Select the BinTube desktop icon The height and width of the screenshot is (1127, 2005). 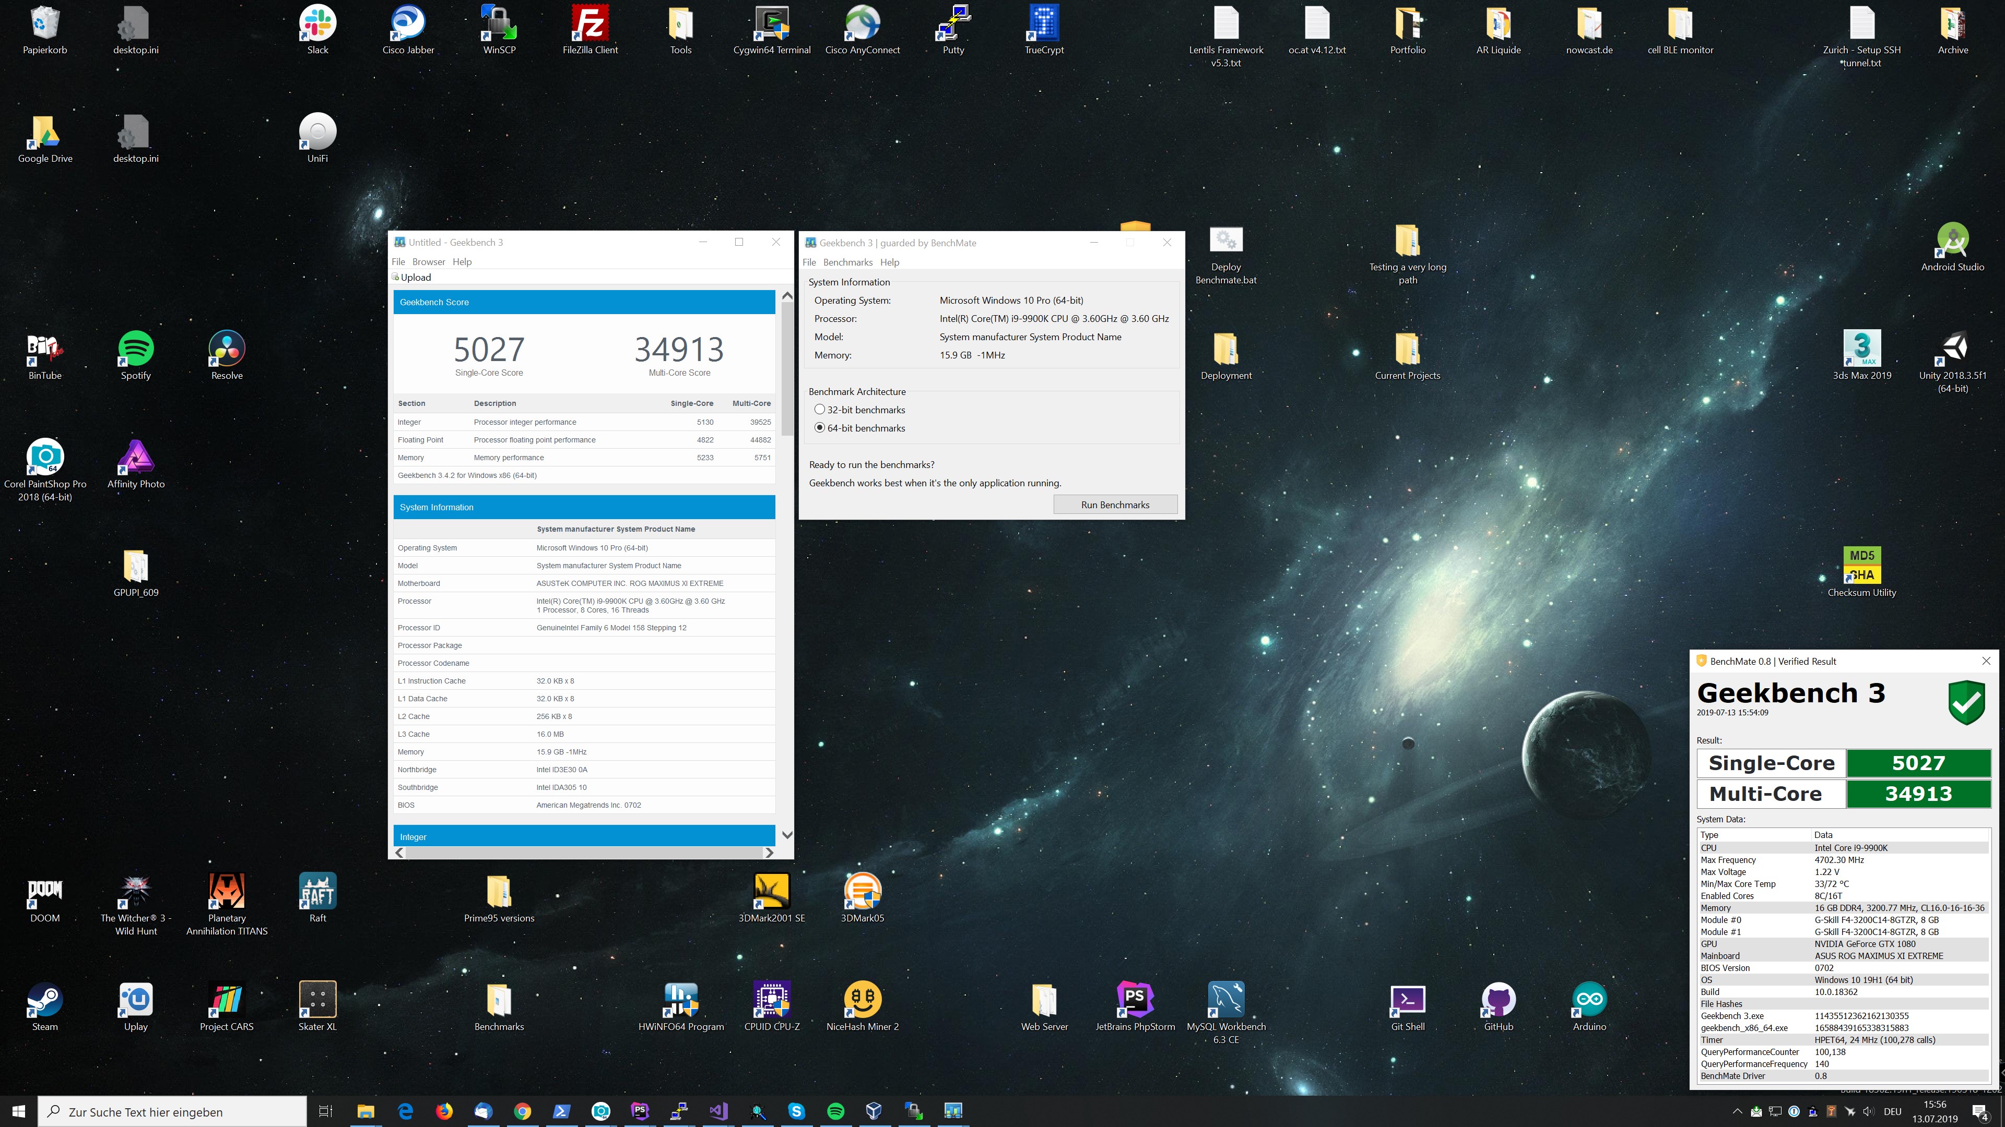coord(45,356)
